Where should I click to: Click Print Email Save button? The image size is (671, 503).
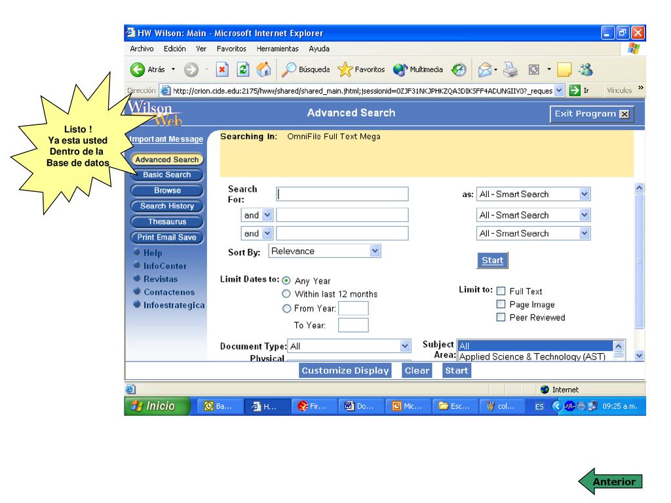click(x=167, y=237)
